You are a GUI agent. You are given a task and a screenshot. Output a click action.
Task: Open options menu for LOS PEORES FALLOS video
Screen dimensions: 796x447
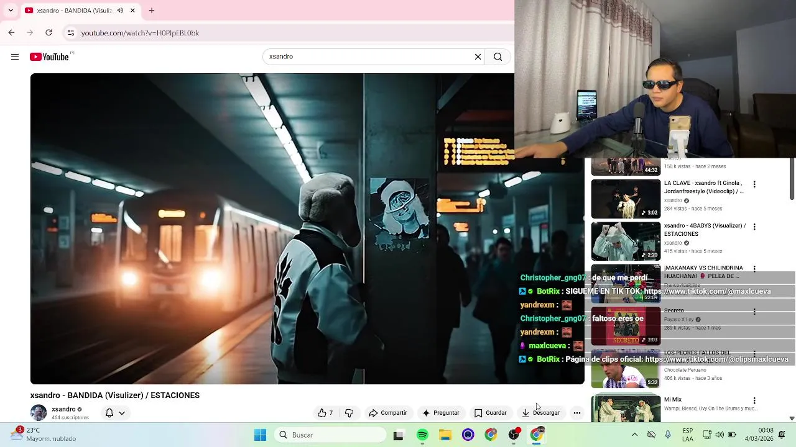754,354
